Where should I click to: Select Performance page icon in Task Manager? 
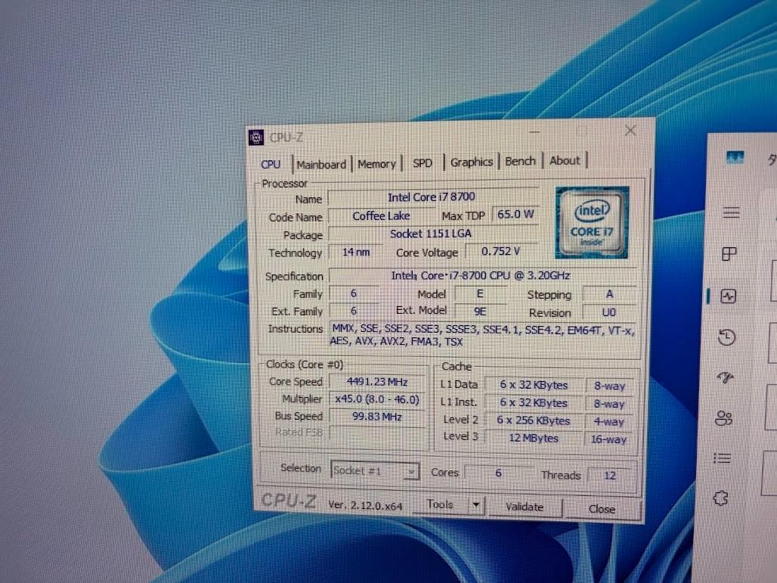pos(728,296)
